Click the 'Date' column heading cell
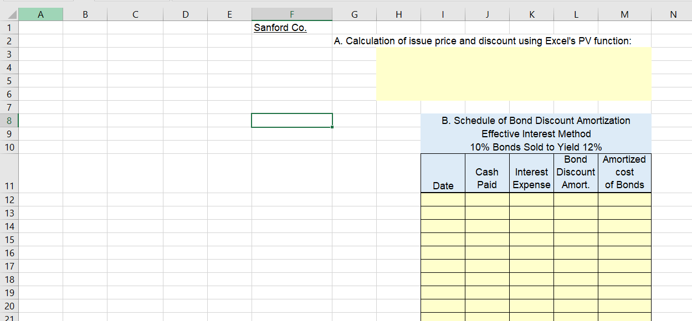The image size is (692, 321). click(443, 173)
